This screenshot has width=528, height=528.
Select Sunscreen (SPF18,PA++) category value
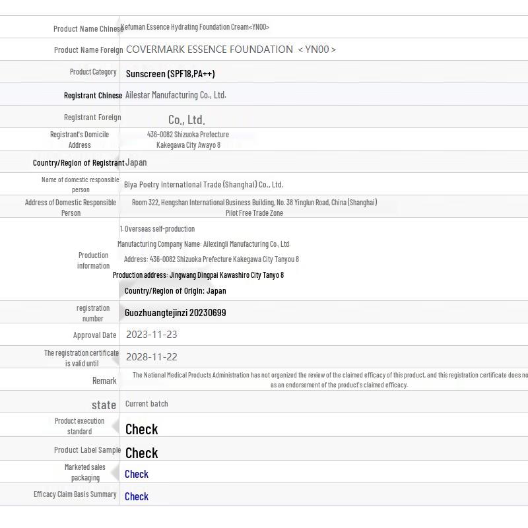pyautogui.click(x=170, y=74)
